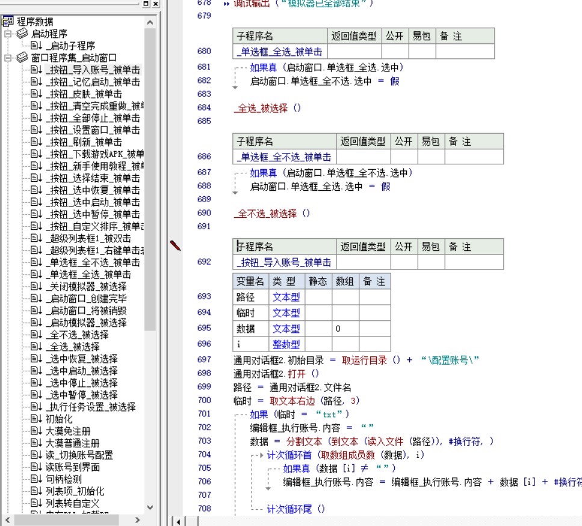The width and height of the screenshot is (582, 526).
Task: Open _选中恢复_被选择 subroutine
Action: [82, 359]
